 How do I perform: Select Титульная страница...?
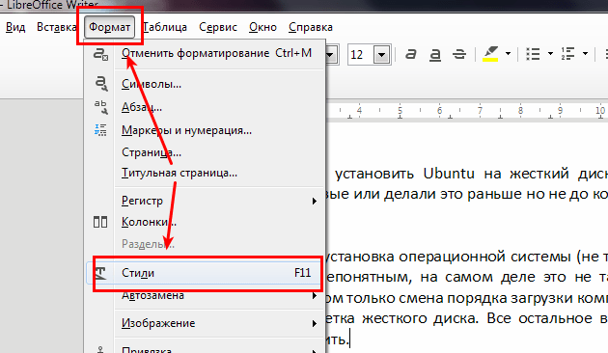click(205, 173)
